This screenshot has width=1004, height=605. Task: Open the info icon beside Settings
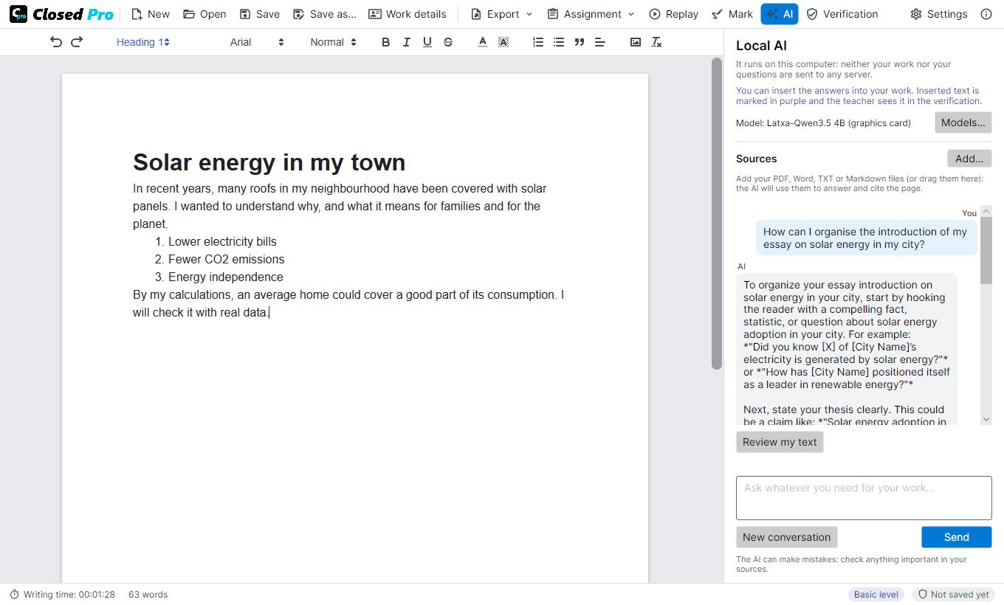pos(986,14)
